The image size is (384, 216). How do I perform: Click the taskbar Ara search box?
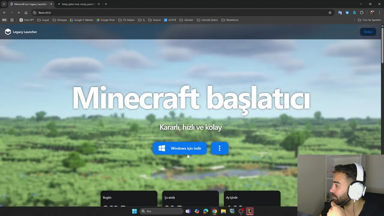161,211
